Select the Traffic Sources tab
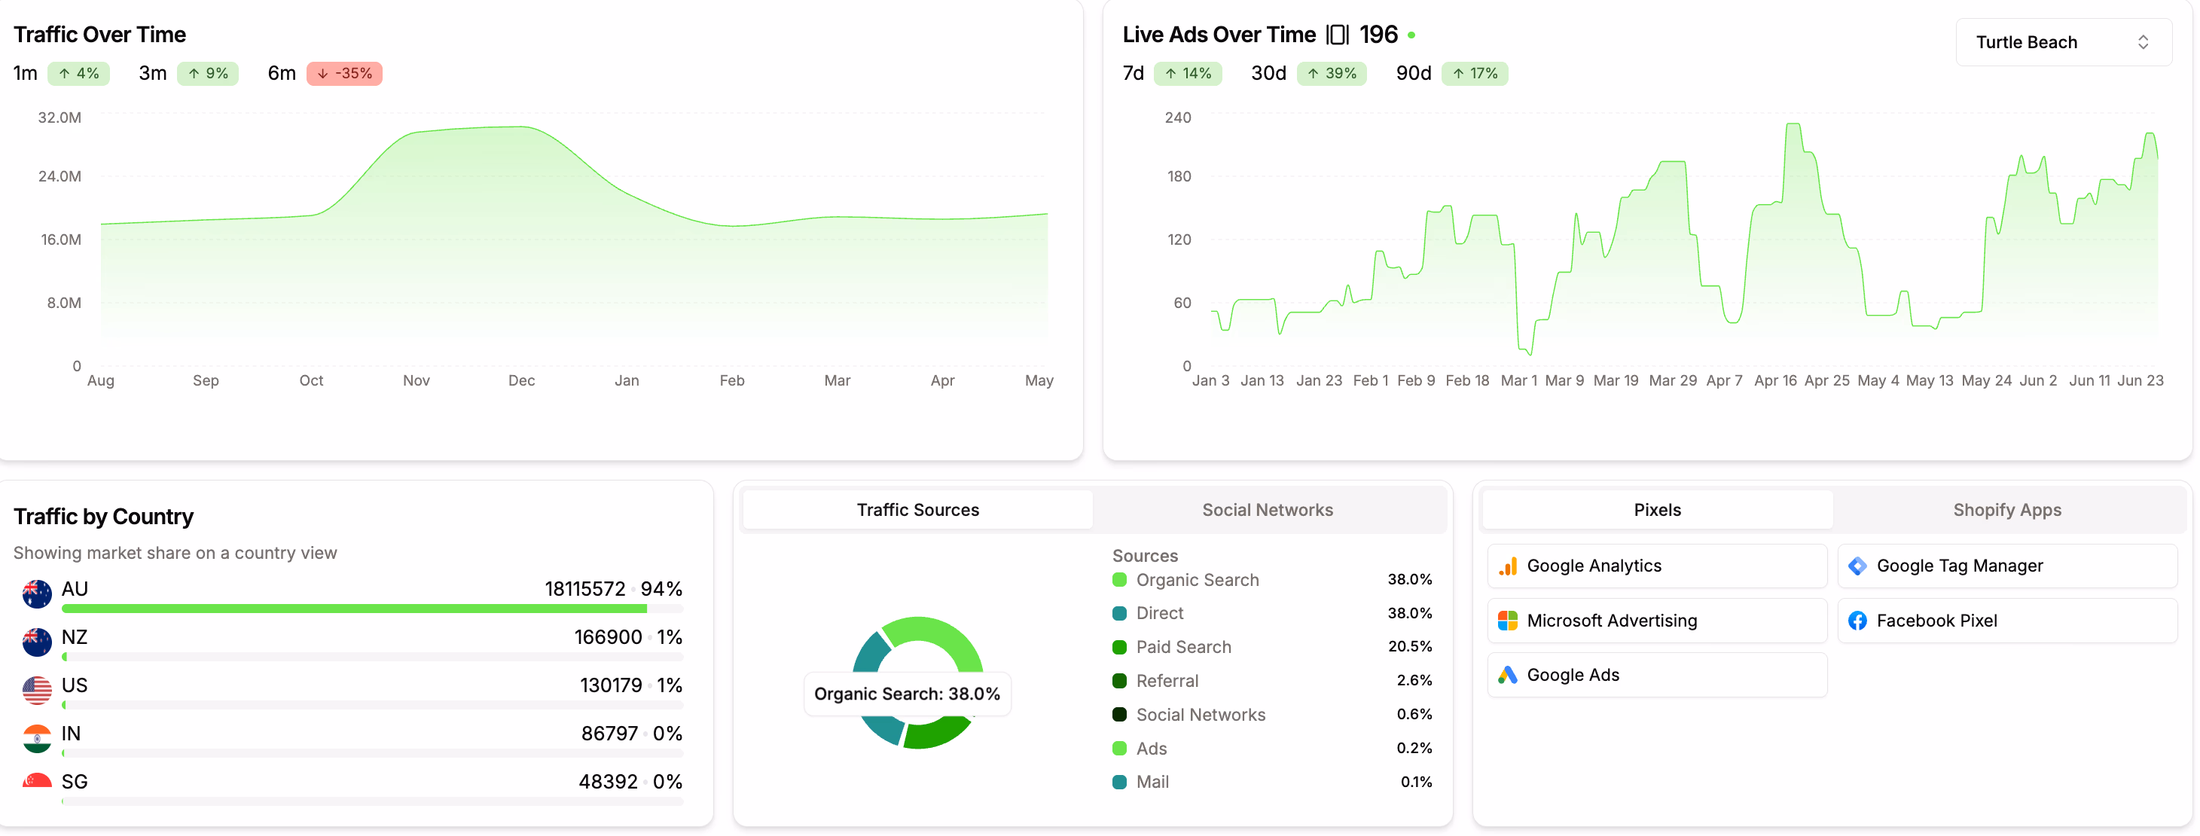This screenshot has width=2200, height=836. 917,510
